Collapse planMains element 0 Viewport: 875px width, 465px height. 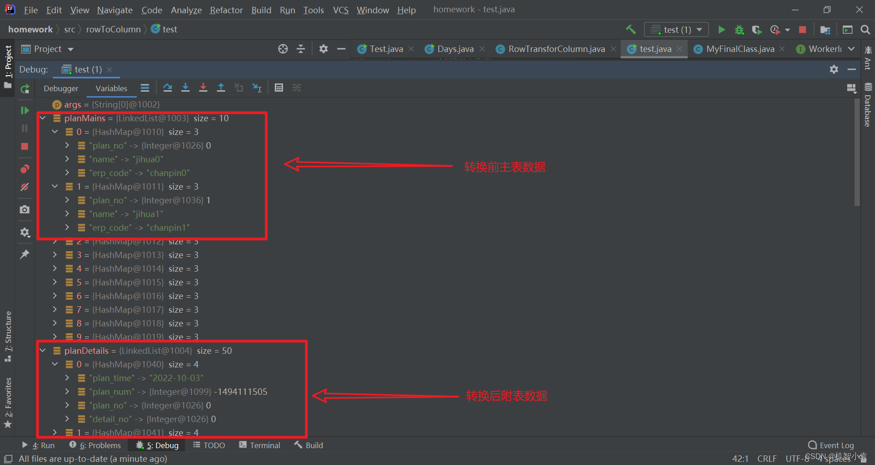tap(55, 132)
